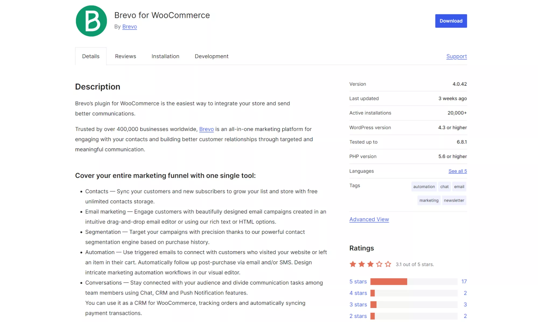This screenshot has width=538, height=322.
Task: Switch to the Reviews tab
Action: click(125, 56)
